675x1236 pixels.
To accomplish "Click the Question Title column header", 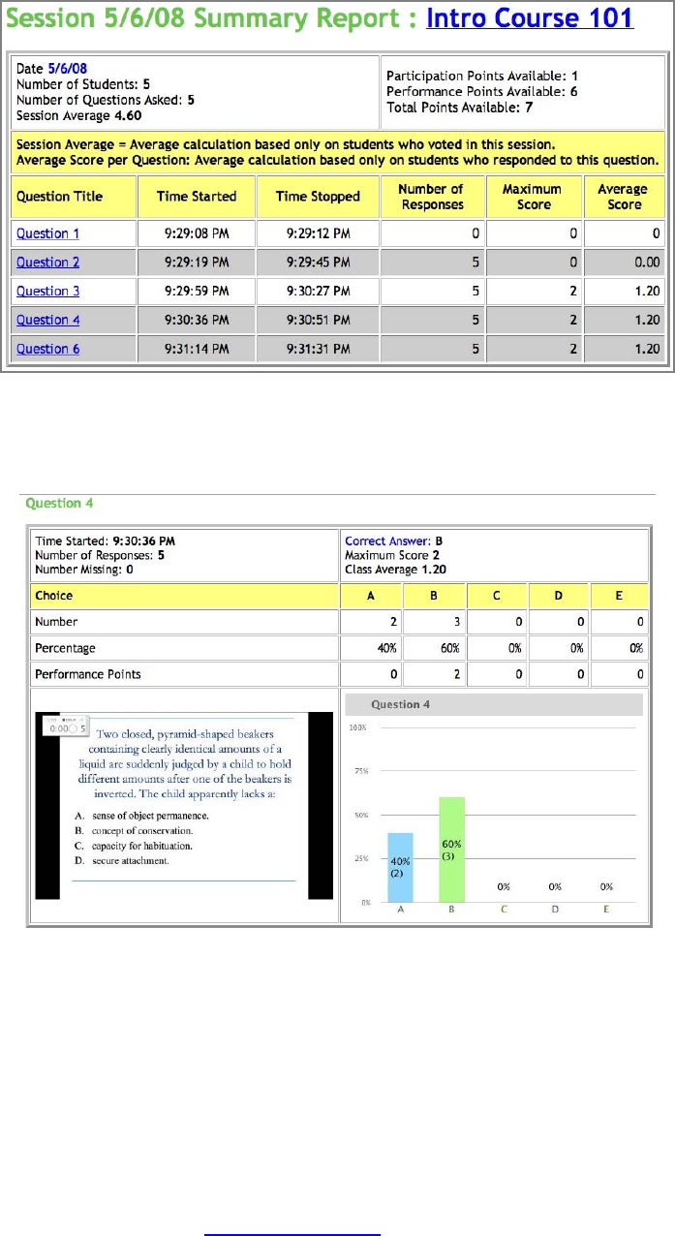I will click(x=73, y=197).
